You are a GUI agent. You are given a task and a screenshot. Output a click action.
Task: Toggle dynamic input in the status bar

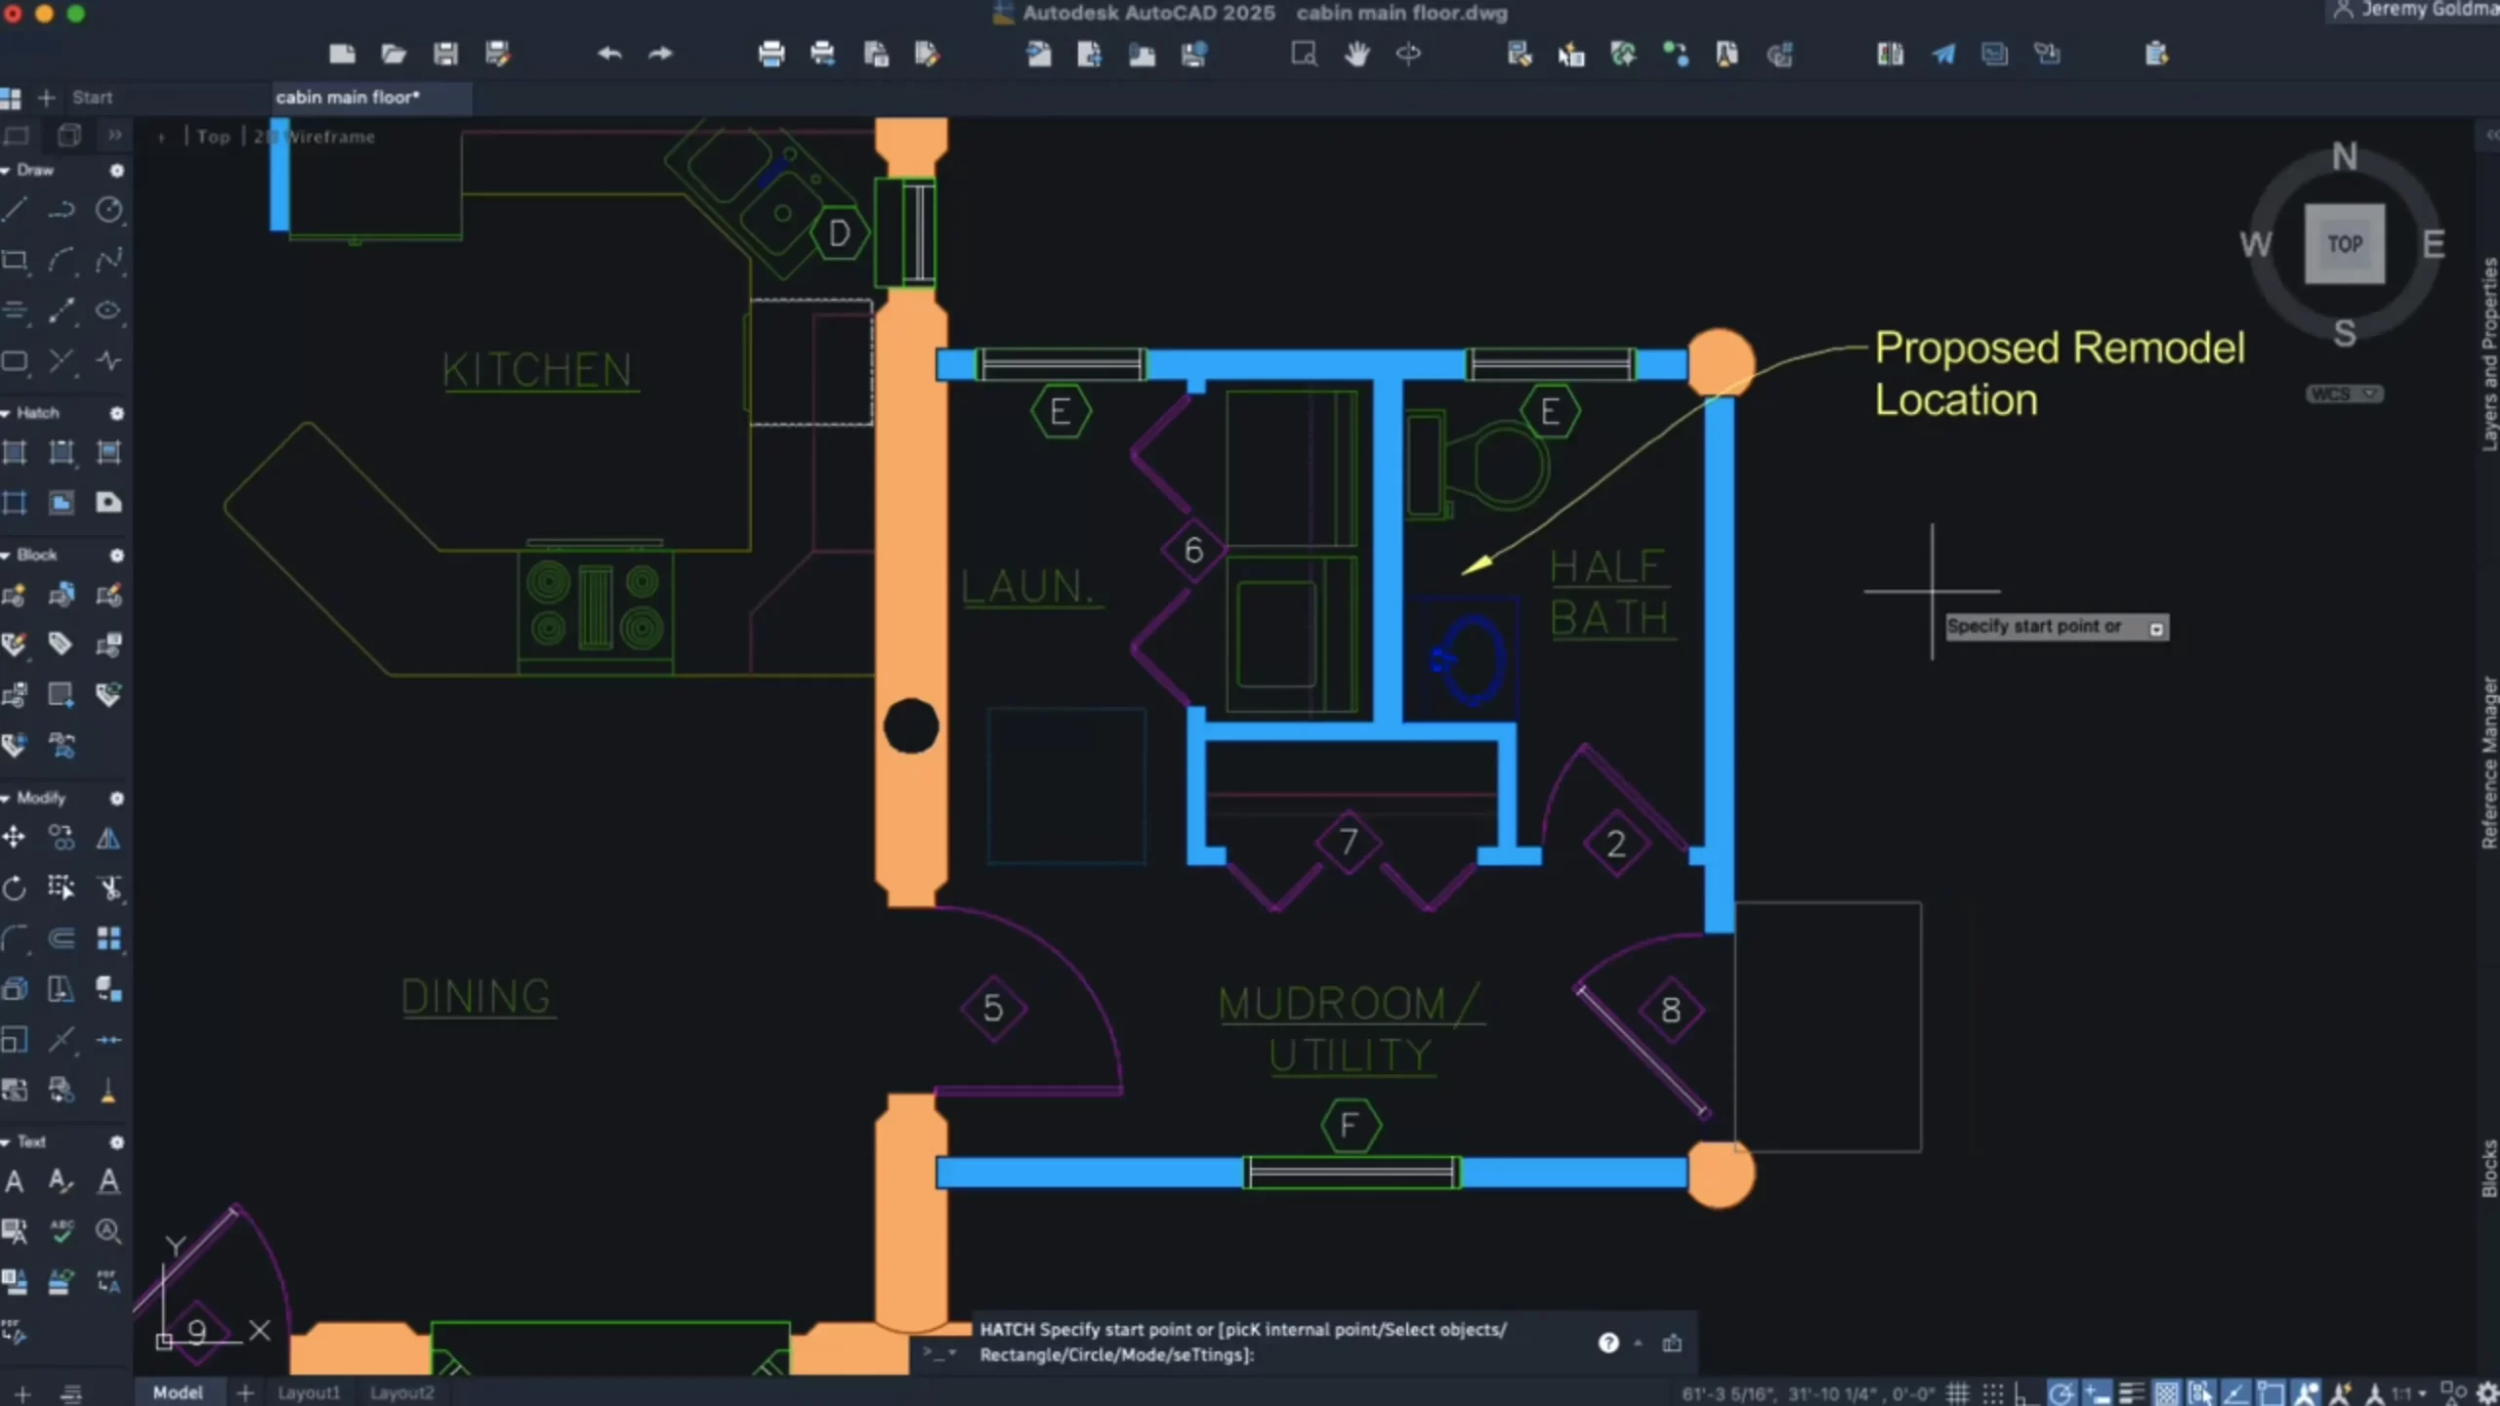point(2097,1391)
